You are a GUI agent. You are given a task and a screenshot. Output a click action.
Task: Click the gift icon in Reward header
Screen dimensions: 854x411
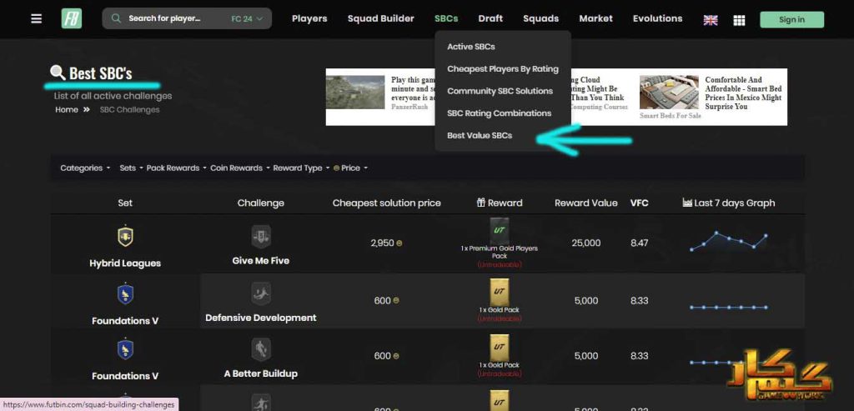481,203
